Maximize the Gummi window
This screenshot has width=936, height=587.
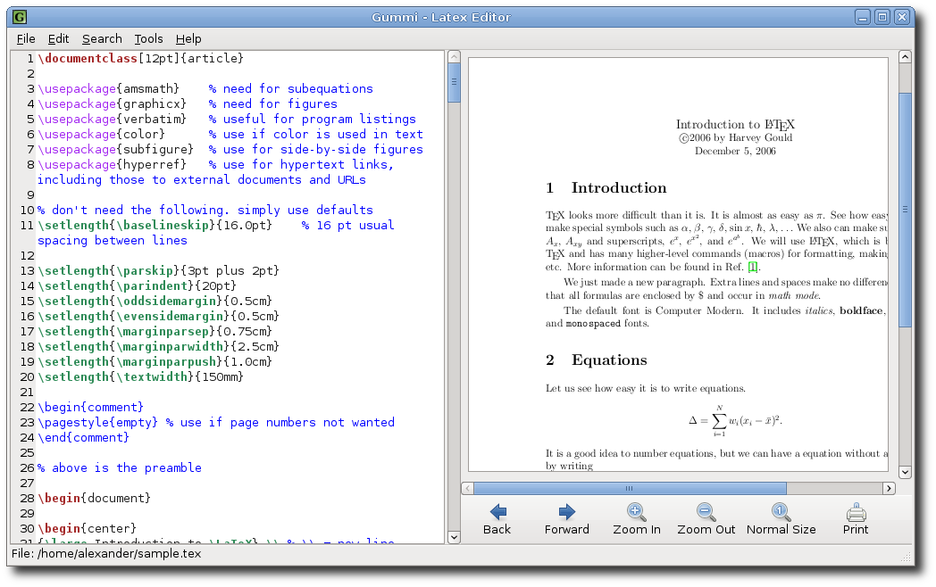point(882,17)
